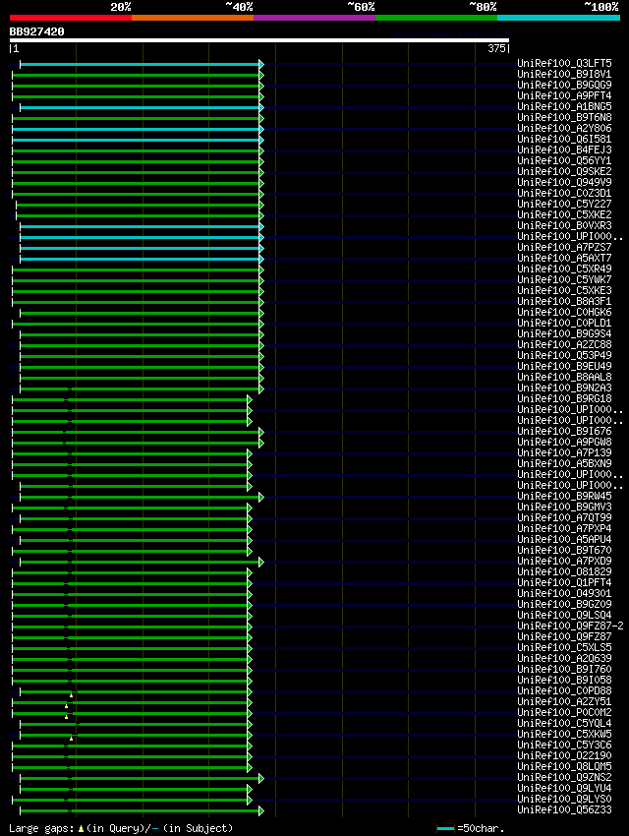Open hit UniRef100_B9EU49
The width and height of the screenshot is (629, 836).
coord(564,366)
